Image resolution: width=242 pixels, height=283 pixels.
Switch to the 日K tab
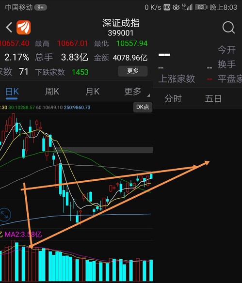[x=12, y=92]
